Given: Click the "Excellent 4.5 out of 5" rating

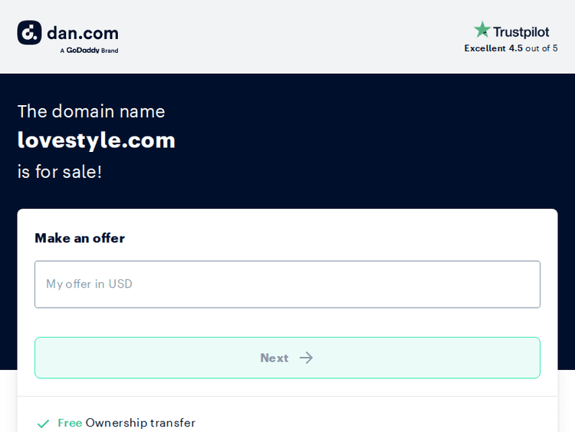Looking at the screenshot, I should click(x=511, y=48).
